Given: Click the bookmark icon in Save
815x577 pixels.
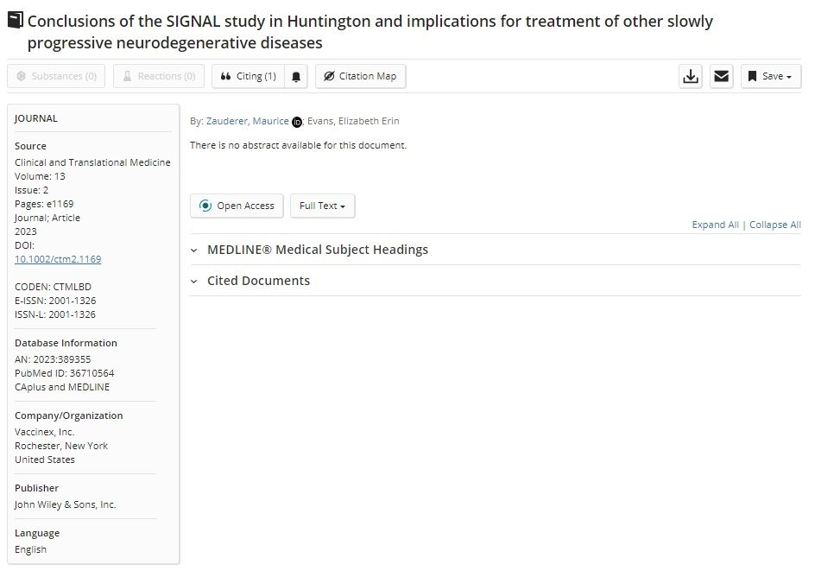Looking at the screenshot, I should pyautogui.click(x=752, y=76).
